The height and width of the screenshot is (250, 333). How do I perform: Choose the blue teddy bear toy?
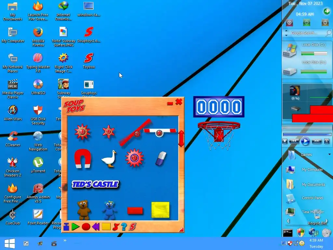[x=110, y=211]
